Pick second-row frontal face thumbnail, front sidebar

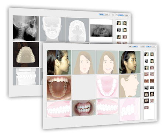click(x=152, y=61)
